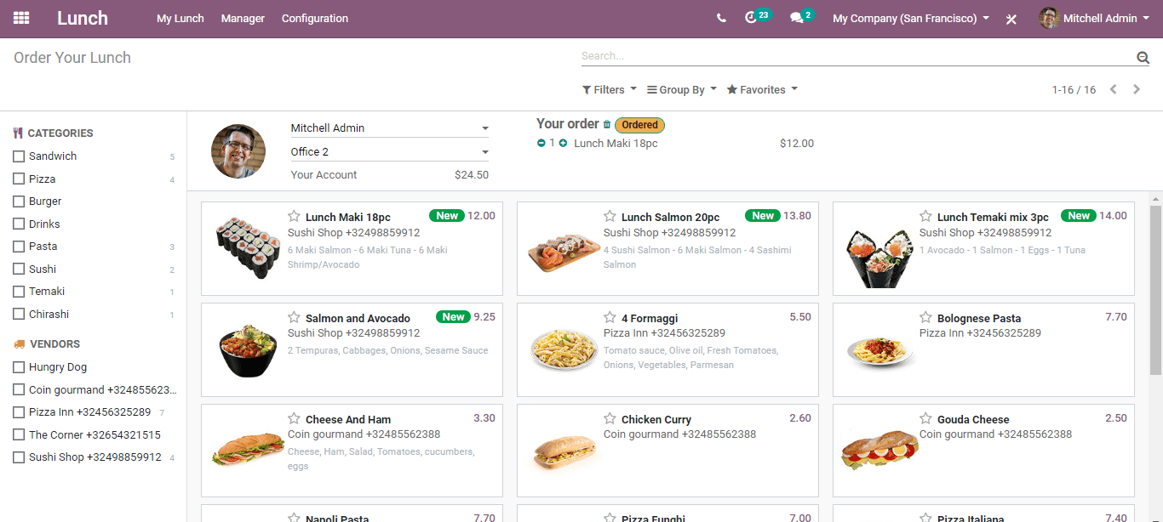Open My Company (San Francisco) switcher
This screenshot has width=1163, height=522.
(911, 18)
